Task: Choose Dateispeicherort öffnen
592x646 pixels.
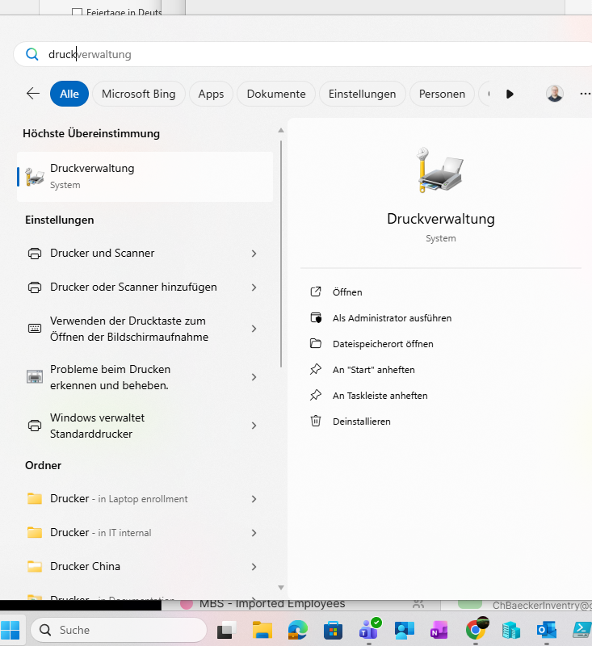Action: coord(383,344)
